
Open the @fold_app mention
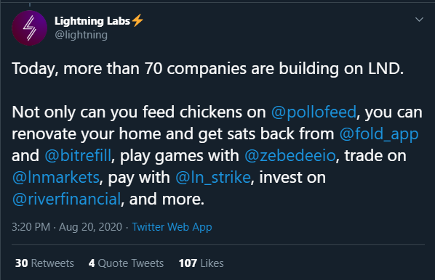(x=379, y=134)
